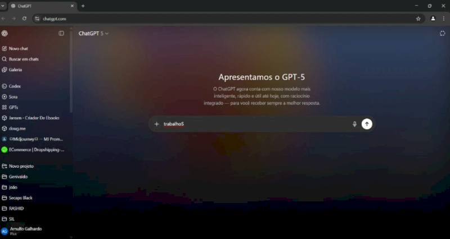Open a new browser tab

click(83, 6)
